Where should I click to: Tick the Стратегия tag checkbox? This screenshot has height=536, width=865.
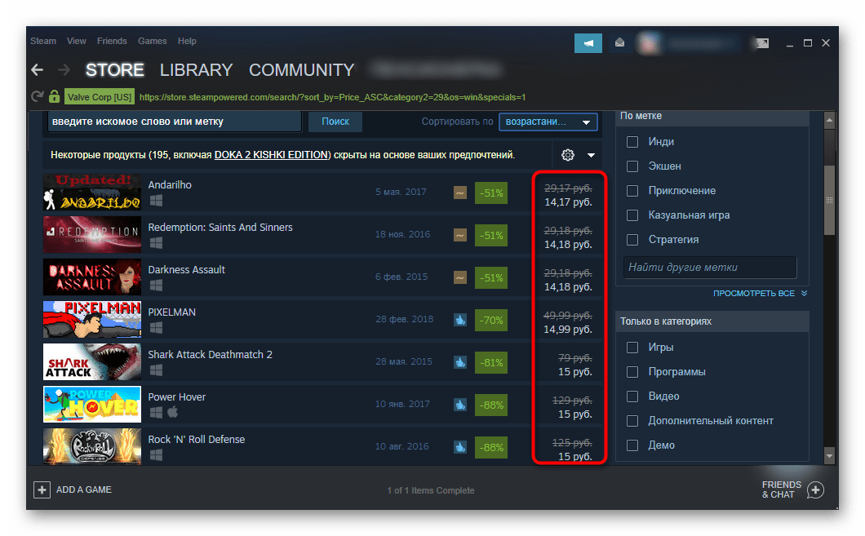coord(632,239)
